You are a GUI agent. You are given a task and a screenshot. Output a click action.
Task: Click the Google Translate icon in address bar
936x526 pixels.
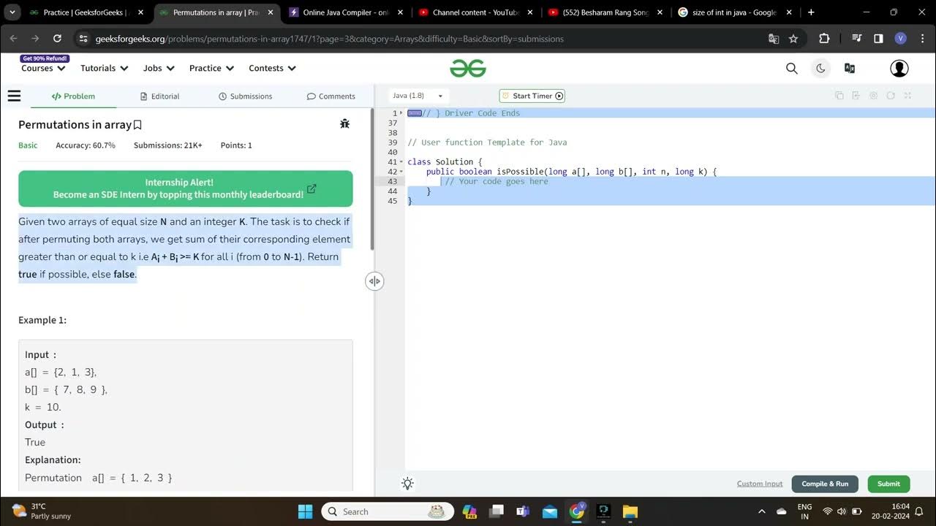pyautogui.click(x=774, y=39)
